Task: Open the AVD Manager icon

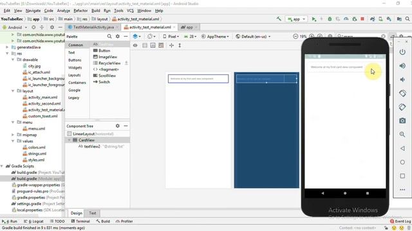Action: (380, 19)
